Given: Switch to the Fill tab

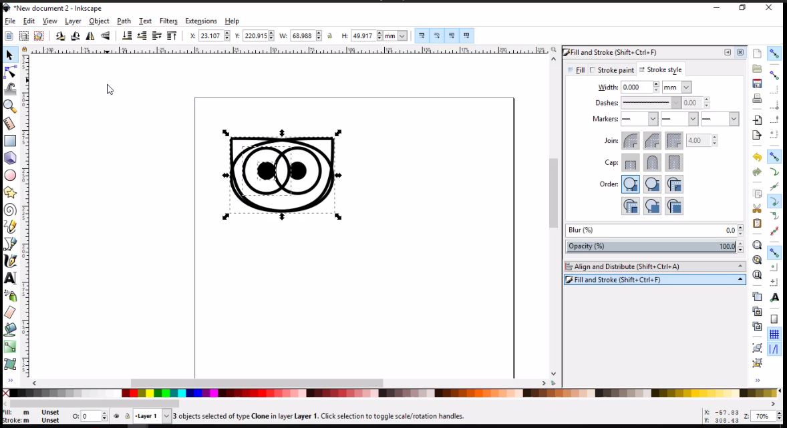Looking at the screenshot, I should (576, 70).
